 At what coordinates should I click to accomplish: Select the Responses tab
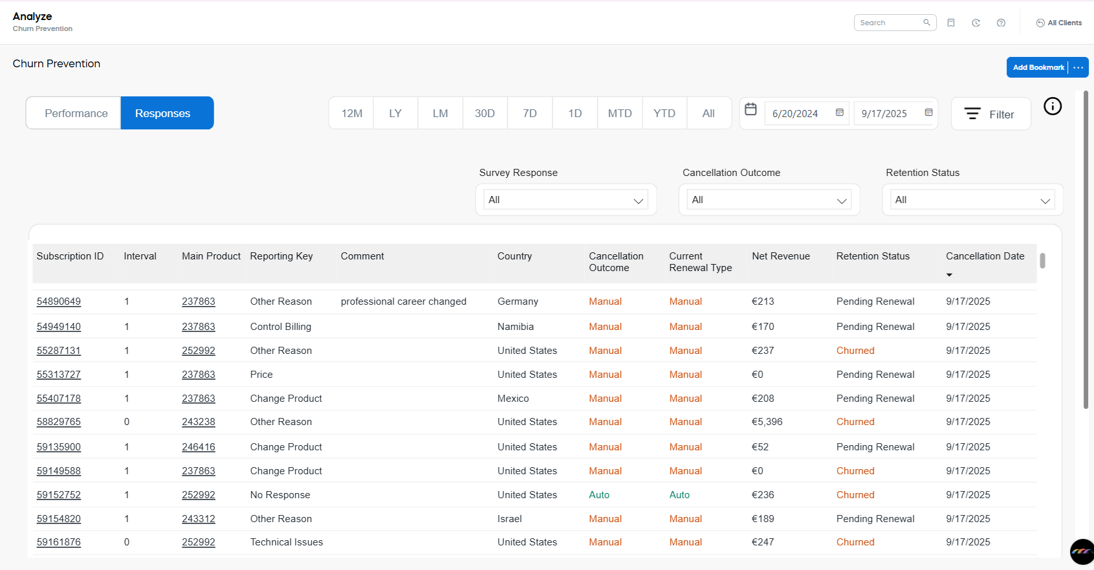(x=162, y=113)
